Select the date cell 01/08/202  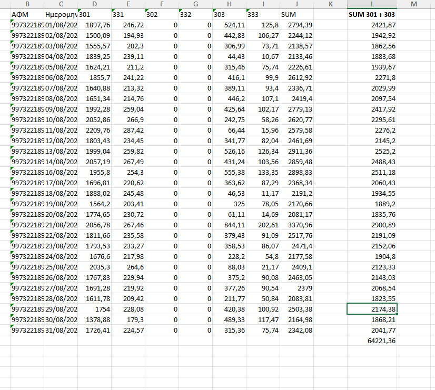tap(61, 25)
